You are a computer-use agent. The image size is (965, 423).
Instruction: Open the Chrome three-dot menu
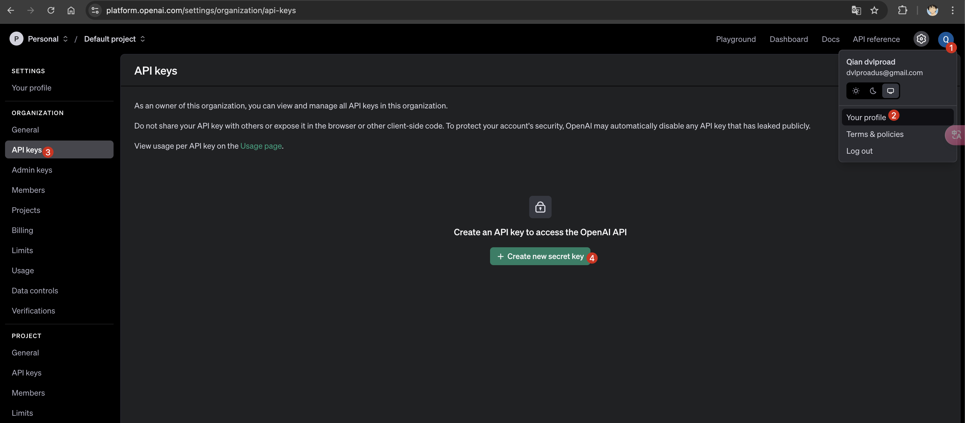(953, 10)
